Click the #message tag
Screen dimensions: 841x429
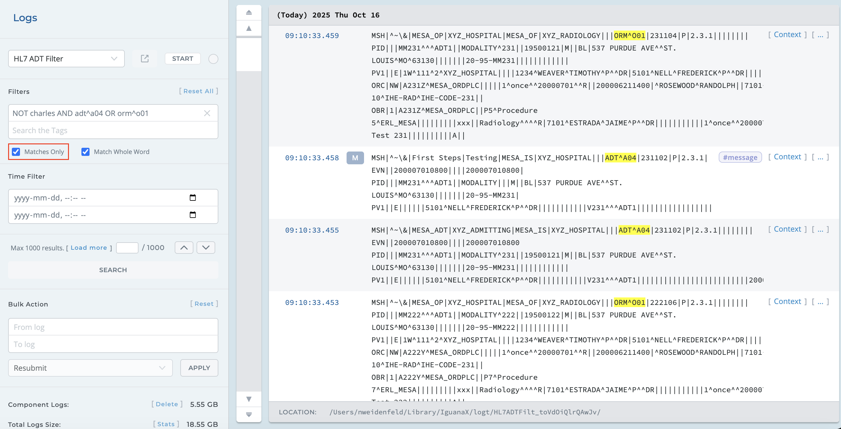[740, 157]
